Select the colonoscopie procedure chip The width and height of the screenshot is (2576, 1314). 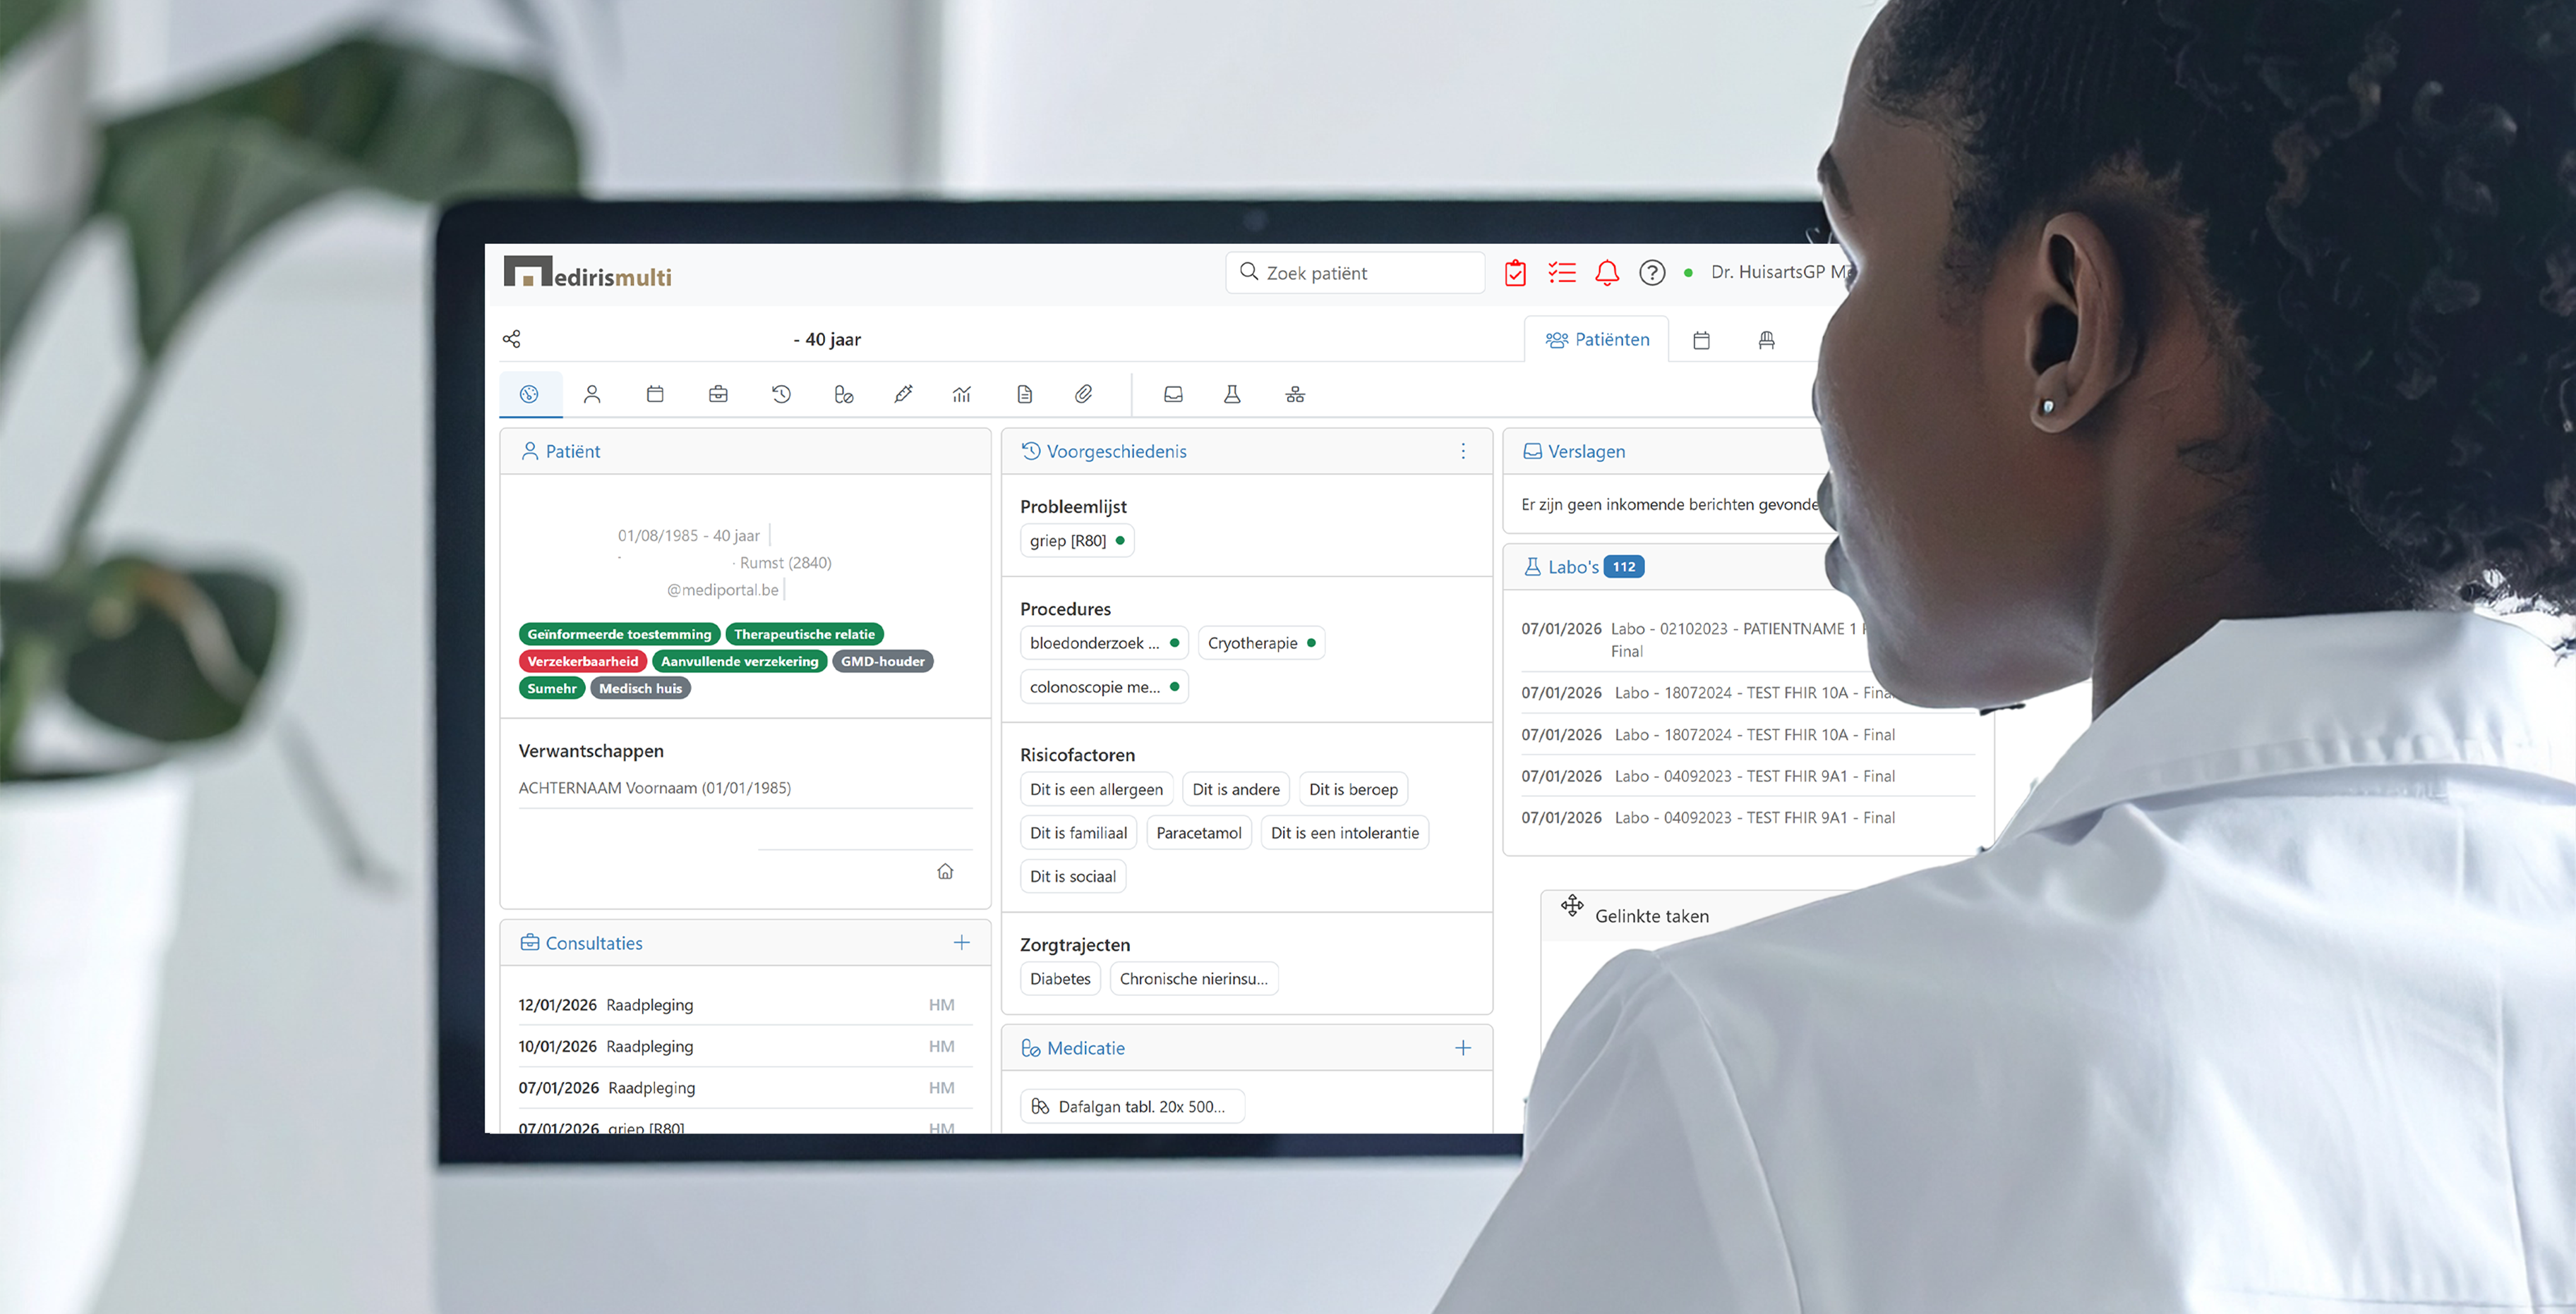[1104, 688]
